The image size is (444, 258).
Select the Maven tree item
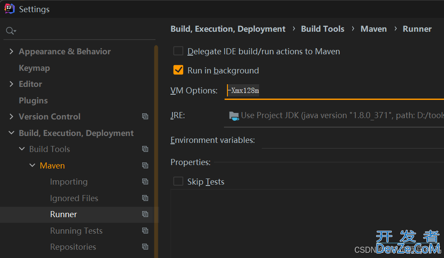tap(52, 165)
